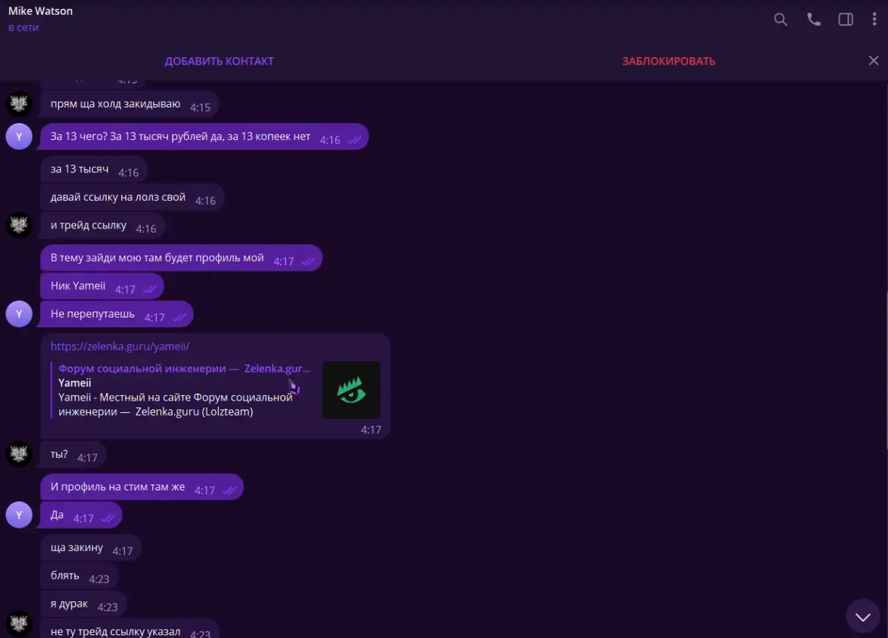Toggle the right sidebar panel icon
Screen dimensions: 888x638
click(846, 20)
